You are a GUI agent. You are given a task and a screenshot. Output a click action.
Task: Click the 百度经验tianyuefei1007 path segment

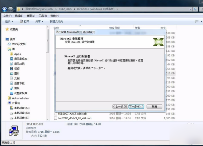tap(39, 9)
